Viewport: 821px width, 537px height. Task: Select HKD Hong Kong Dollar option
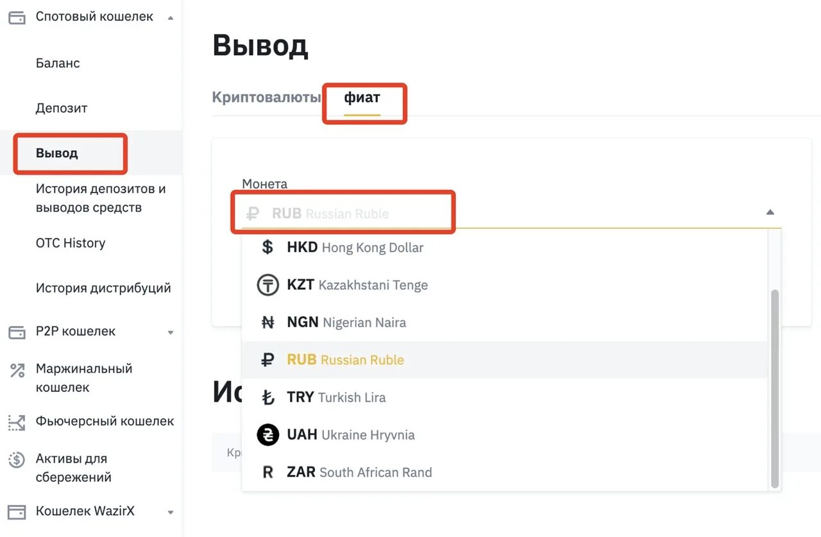click(355, 248)
